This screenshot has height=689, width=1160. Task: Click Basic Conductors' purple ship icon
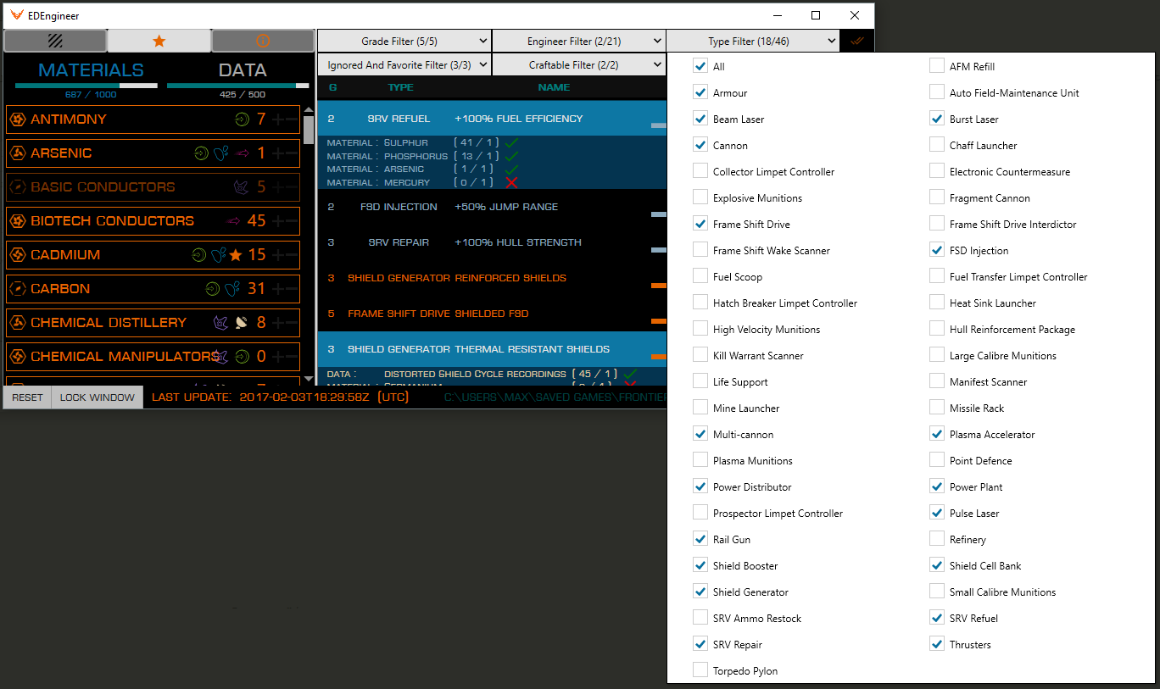243,187
